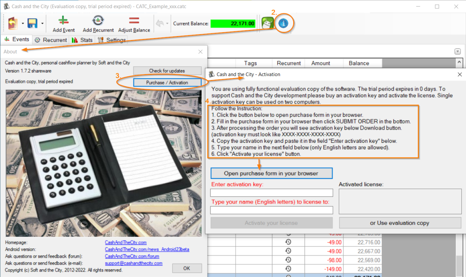466x277 pixels.
Task: Expand the undo history dropdown arrow
Action: pos(167,24)
